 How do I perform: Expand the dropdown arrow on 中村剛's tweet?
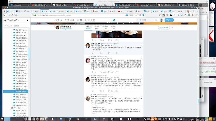141,78
